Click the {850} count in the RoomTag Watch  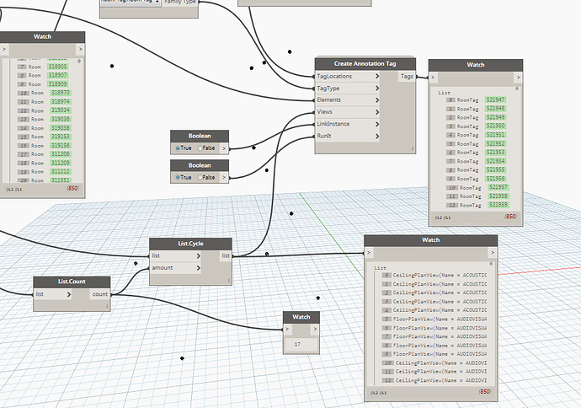(510, 217)
